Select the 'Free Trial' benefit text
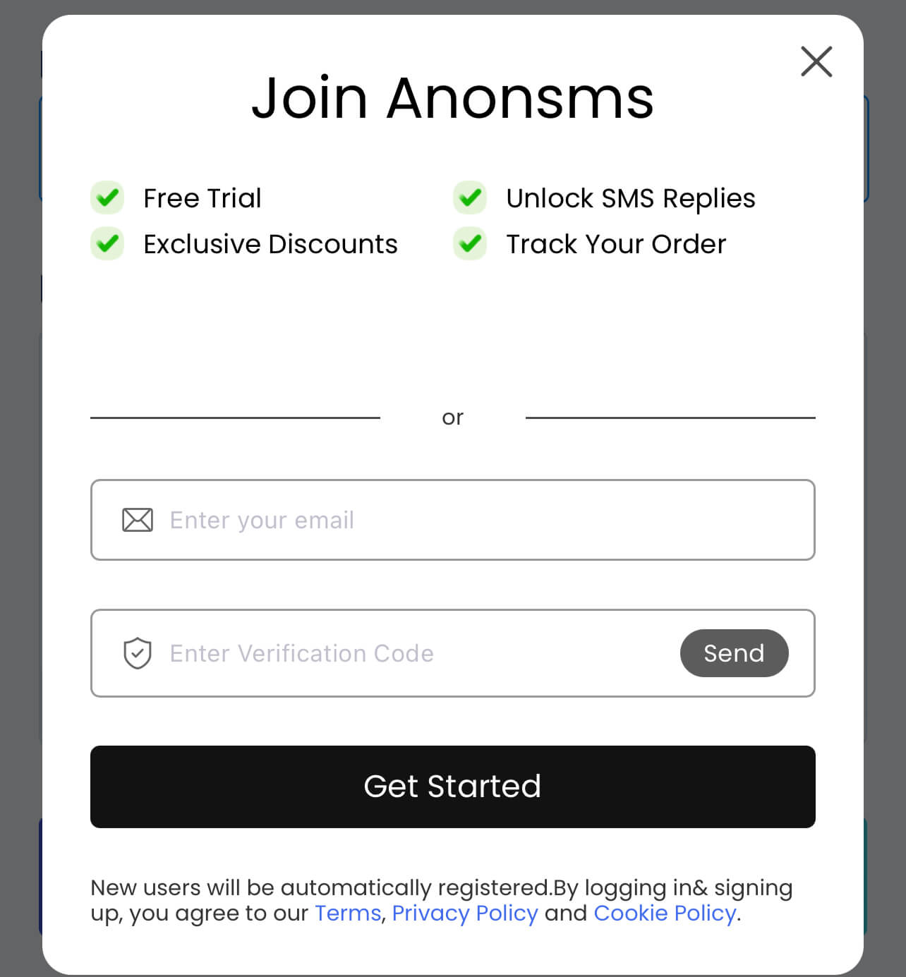 [202, 198]
